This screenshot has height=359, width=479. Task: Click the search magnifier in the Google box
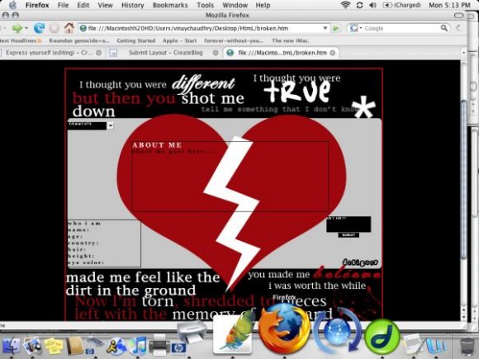(443, 28)
